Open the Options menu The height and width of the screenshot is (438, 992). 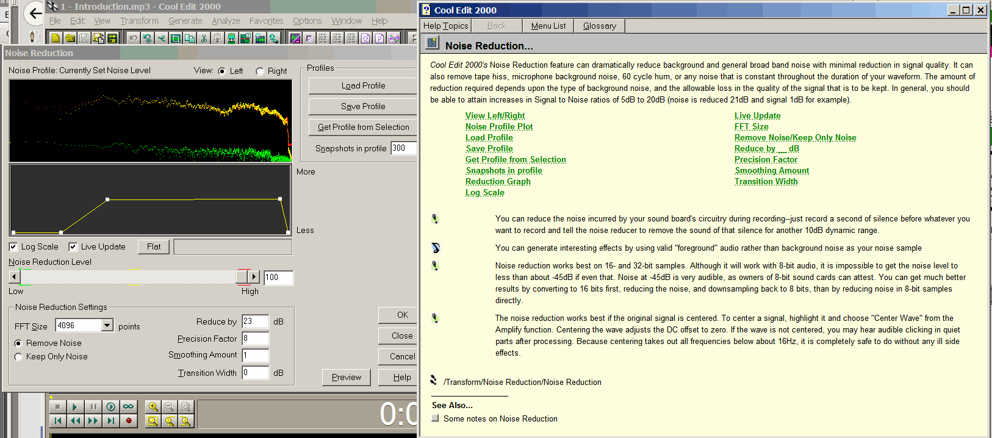click(307, 21)
